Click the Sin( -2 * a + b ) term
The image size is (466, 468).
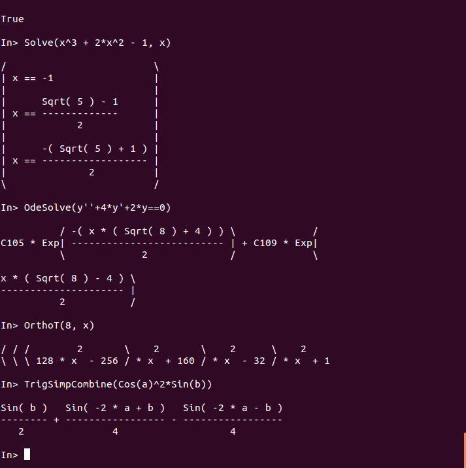pos(115,408)
